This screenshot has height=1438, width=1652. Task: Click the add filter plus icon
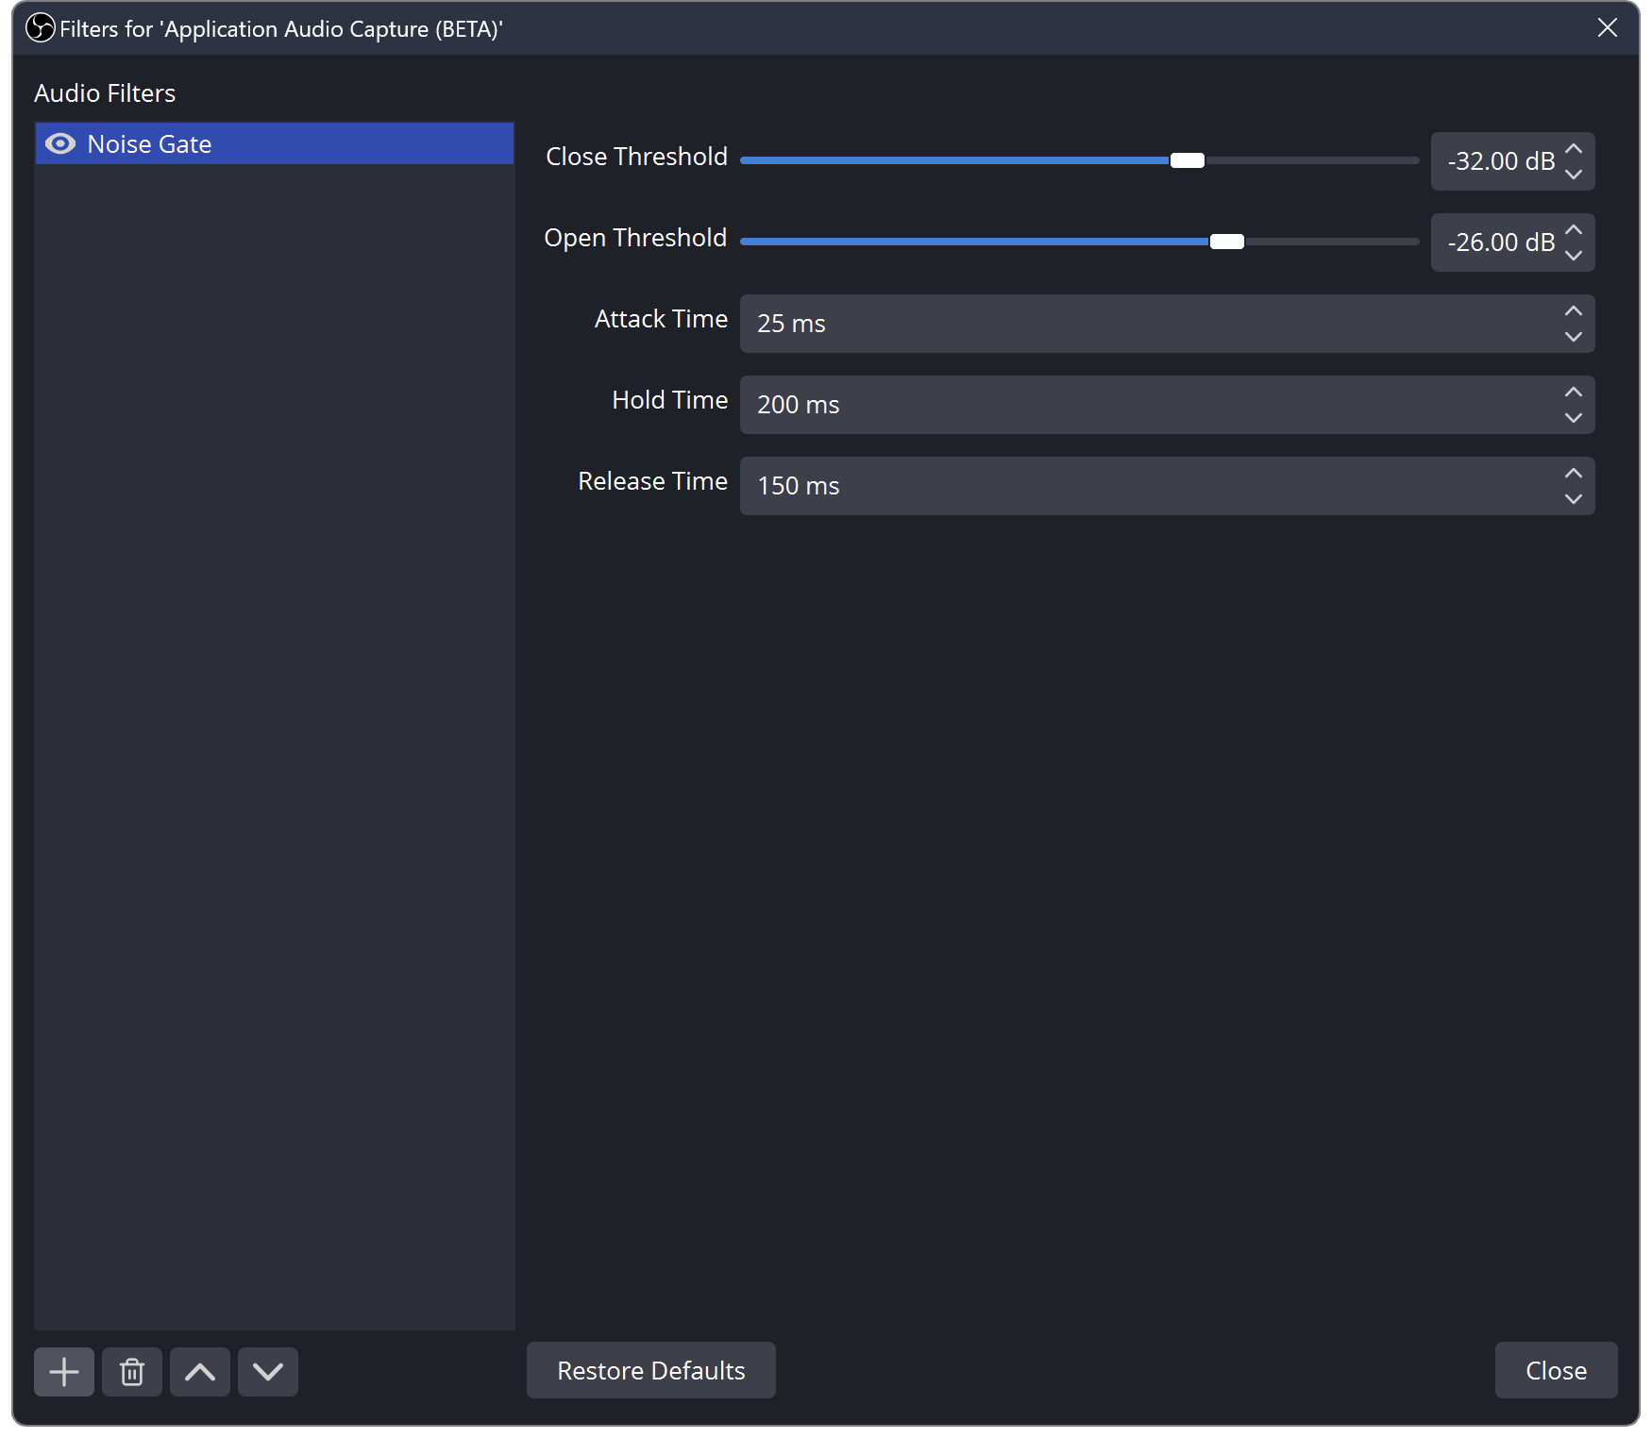[x=64, y=1371]
